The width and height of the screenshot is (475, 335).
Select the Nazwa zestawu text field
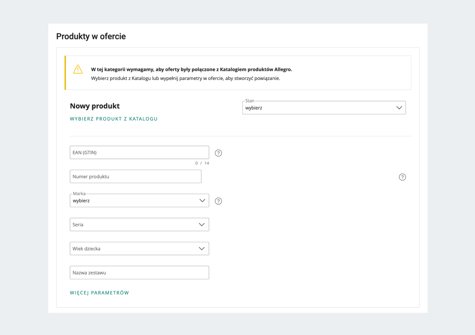point(139,273)
